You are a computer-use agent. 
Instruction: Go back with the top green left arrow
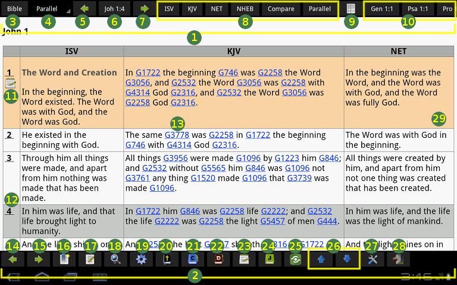coord(84,9)
